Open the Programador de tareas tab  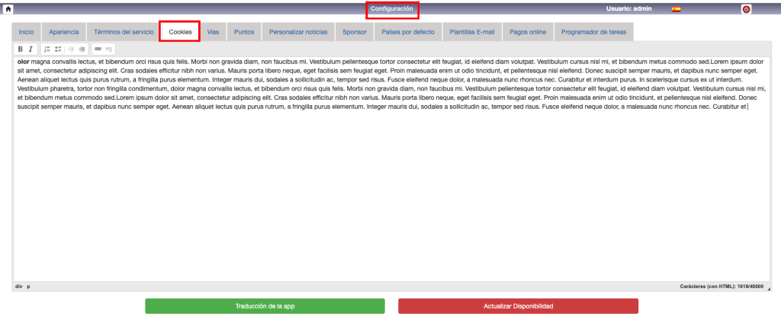[594, 32]
